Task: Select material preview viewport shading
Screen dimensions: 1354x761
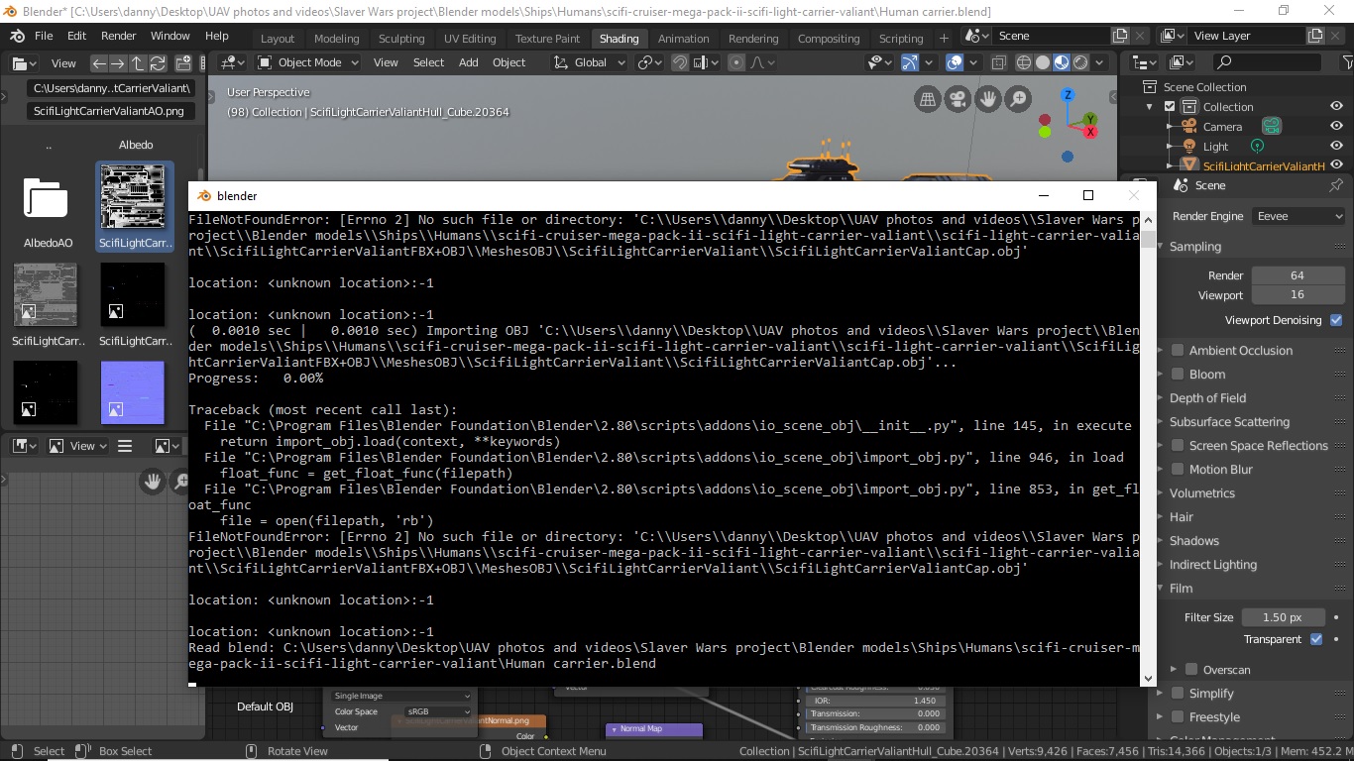Action: coord(1062,62)
